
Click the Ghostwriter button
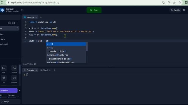[x=9, y=90]
